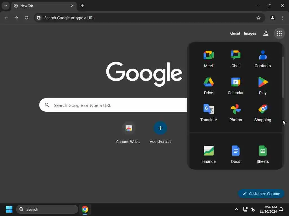Open network status tray icon
Image resolution: width=289 pixels, height=216 pixels.
(x=245, y=209)
